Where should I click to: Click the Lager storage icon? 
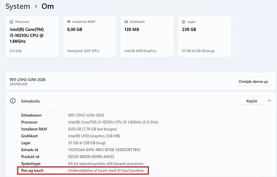click(184, 22)
